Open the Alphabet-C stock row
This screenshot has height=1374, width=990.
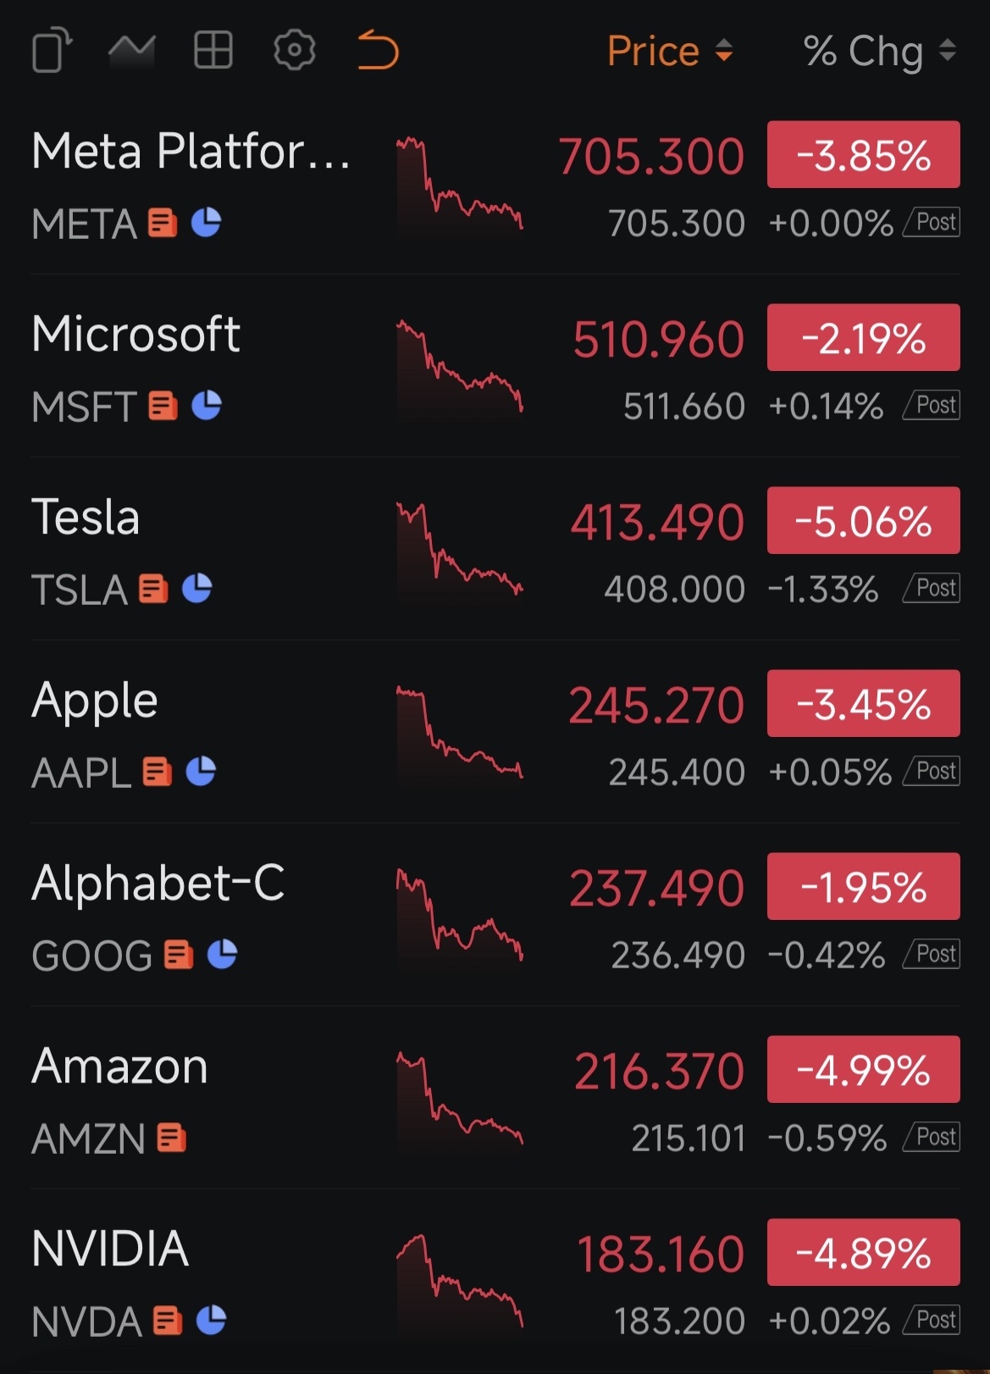coord(158,884)
